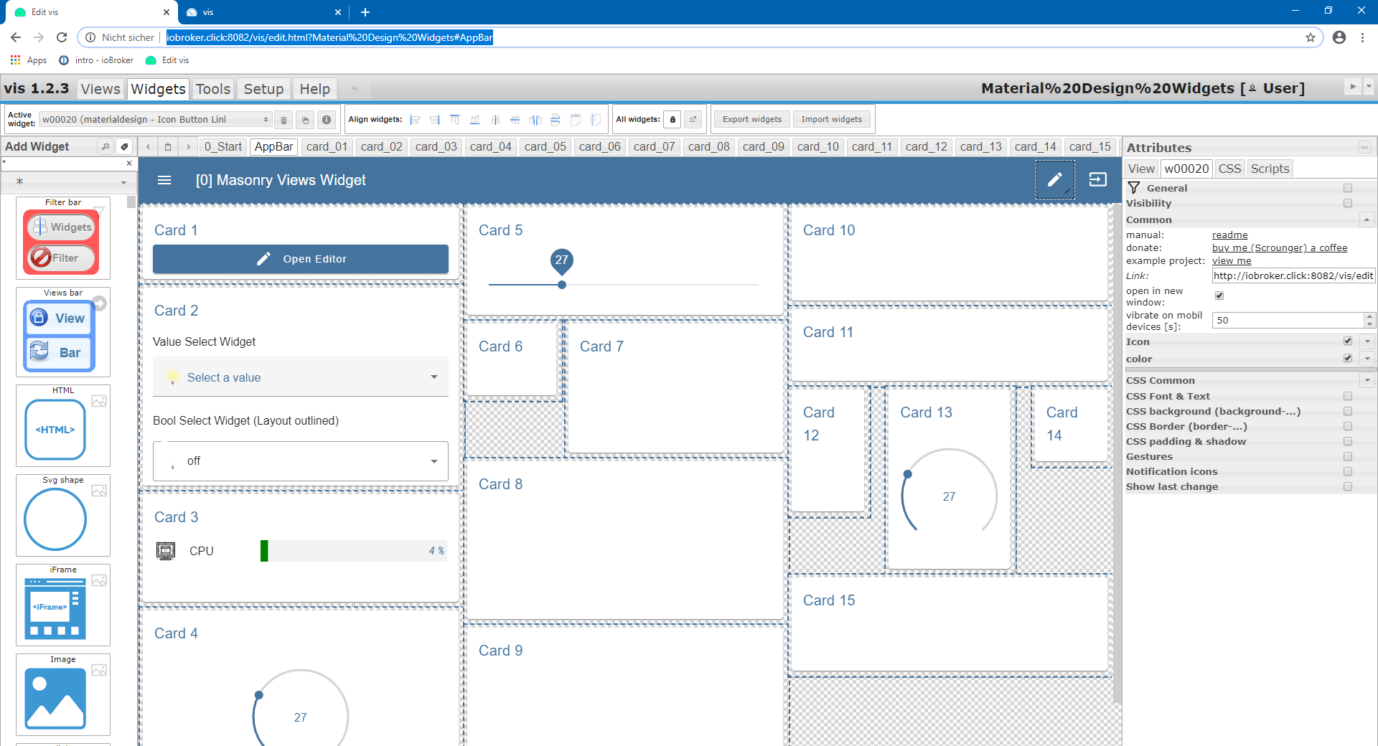Center widgets horizontally

pos(495,120)
